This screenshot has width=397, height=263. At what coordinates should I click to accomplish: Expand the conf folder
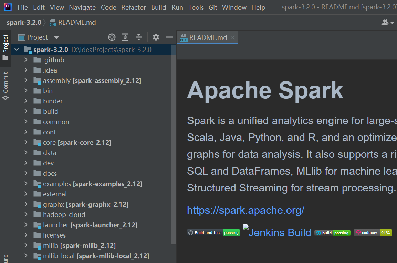(26, 132)
